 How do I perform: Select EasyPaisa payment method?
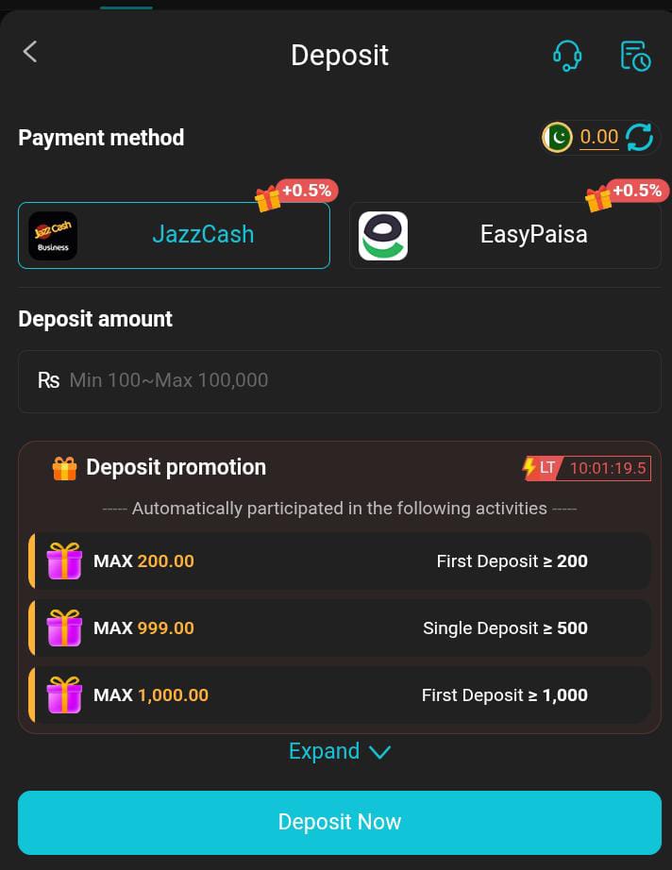(x=505, y=235)
